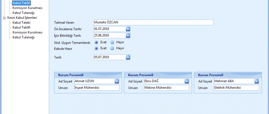
Task: Select Kabul Teklifi under Kesin Kabul İşlemleri
Action: (21, 27)
